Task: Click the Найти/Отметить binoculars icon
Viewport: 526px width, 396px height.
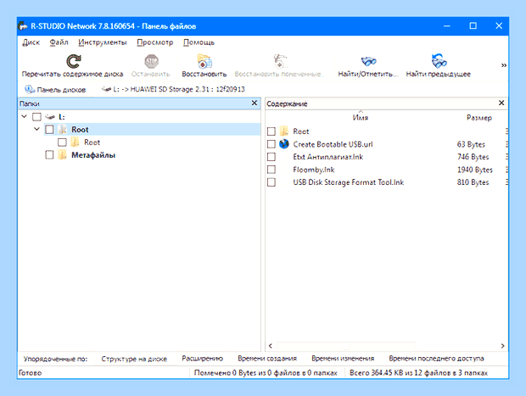Action: coord(368,61)
